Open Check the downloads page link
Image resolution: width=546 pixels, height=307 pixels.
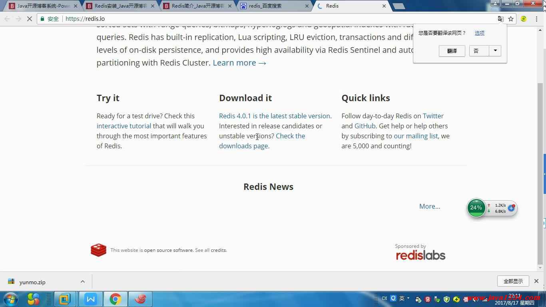click(x=262, y=141)
